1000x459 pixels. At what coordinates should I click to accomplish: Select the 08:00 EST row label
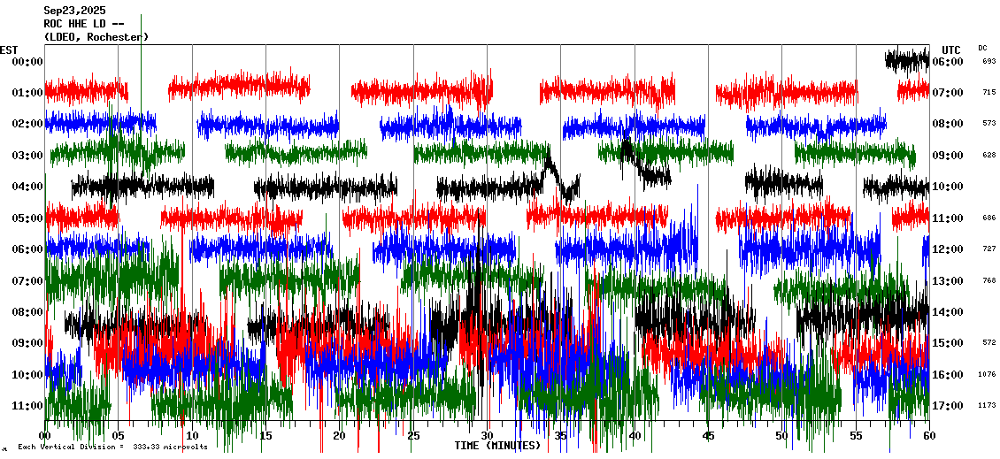[x=27, y=312]
